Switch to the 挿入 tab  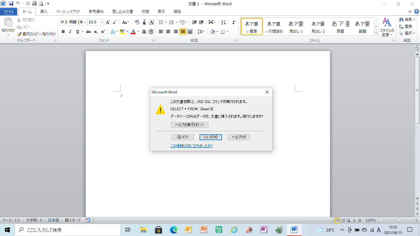(44, 12)
